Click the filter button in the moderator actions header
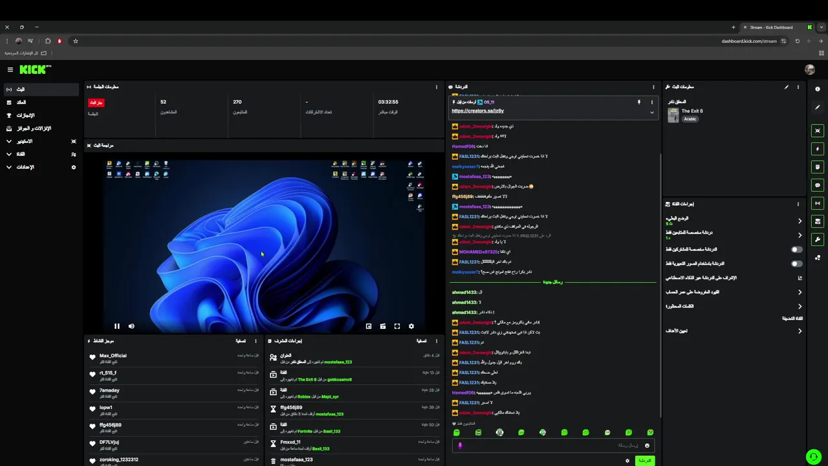The image size is (828, 466). pos(421,340)
